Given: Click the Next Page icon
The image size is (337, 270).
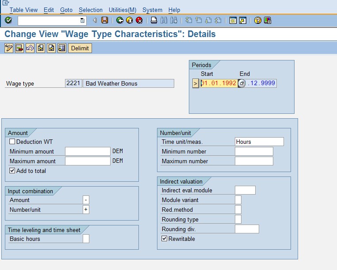Looking at the screenshot, I should point(208,20).
